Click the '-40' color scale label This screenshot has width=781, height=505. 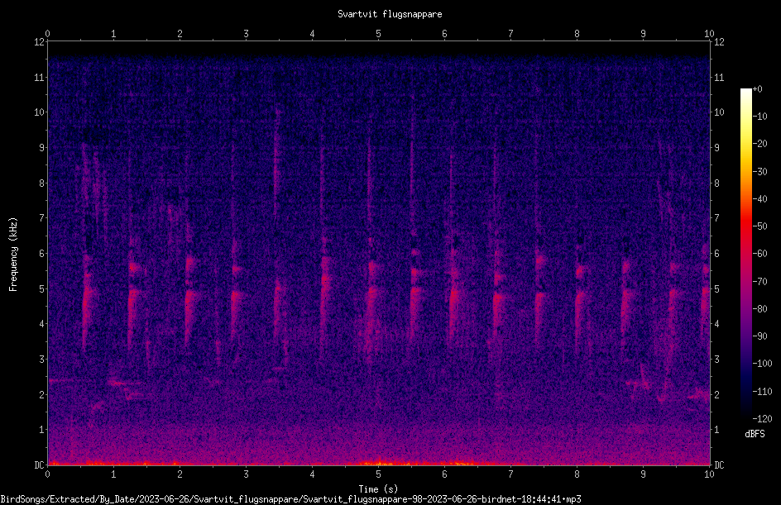(x=759, y=199)
